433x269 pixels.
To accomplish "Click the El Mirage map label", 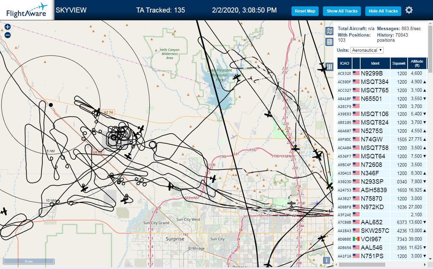I will (x=196, y=248).
